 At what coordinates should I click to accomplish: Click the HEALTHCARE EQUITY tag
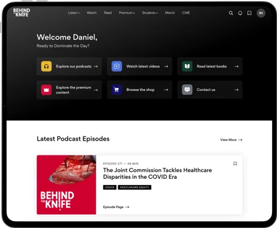coord(134,188)
